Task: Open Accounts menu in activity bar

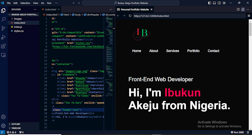Action: [x=3, y=117]
